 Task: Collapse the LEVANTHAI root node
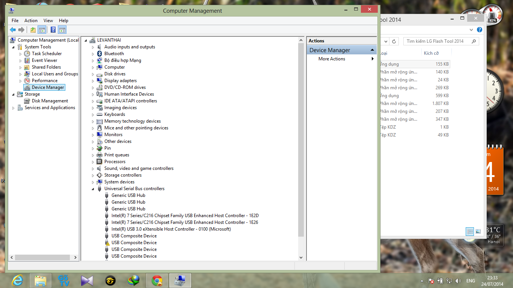pyautogui.click(x=86, y=40)
